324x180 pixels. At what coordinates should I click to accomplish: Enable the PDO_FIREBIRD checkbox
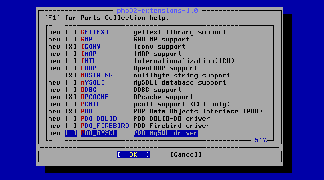click(x=71, y=126)
